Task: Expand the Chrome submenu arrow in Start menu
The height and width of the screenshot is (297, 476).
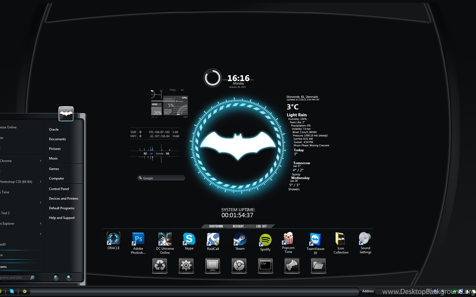Action: (x=41, y=161)
